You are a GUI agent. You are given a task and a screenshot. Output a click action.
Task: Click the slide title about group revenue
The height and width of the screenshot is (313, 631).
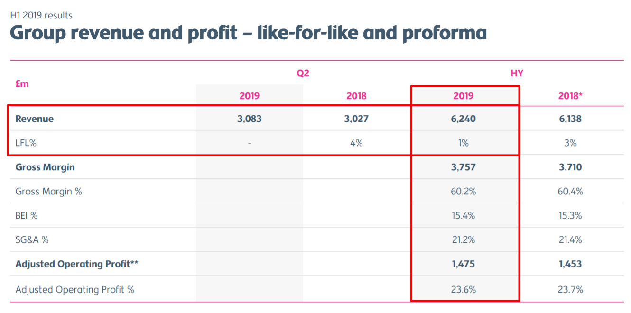[248, 34]
